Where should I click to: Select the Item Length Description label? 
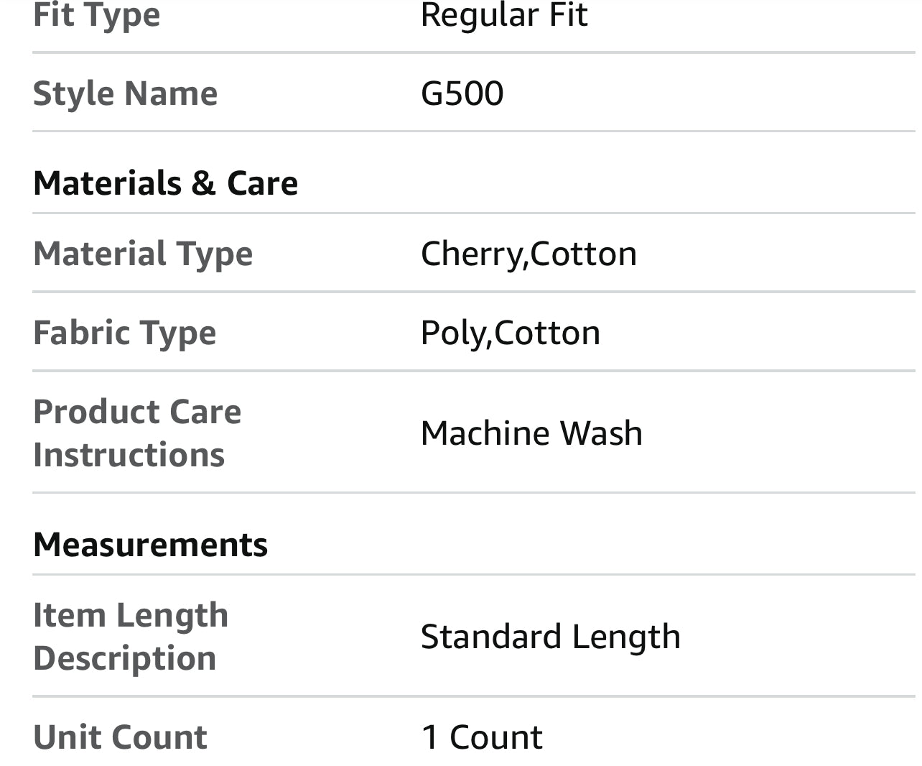coord(131,637)
